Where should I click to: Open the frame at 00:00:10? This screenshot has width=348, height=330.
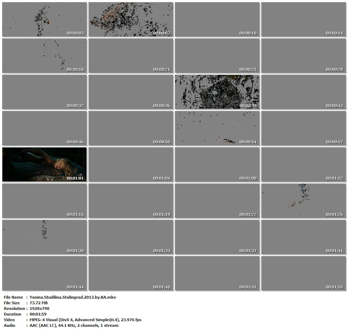coord(217,19)
